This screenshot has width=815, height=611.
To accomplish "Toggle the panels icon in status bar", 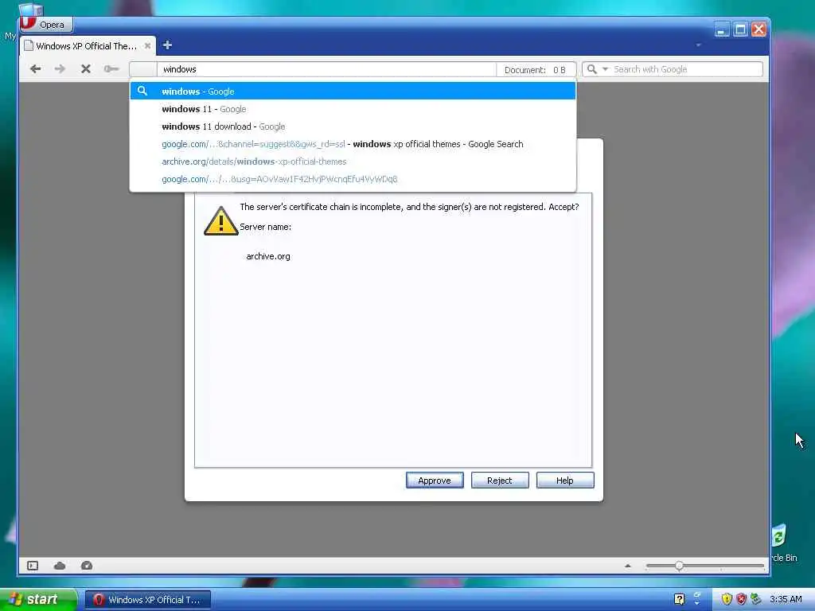I will pos(33,566).
